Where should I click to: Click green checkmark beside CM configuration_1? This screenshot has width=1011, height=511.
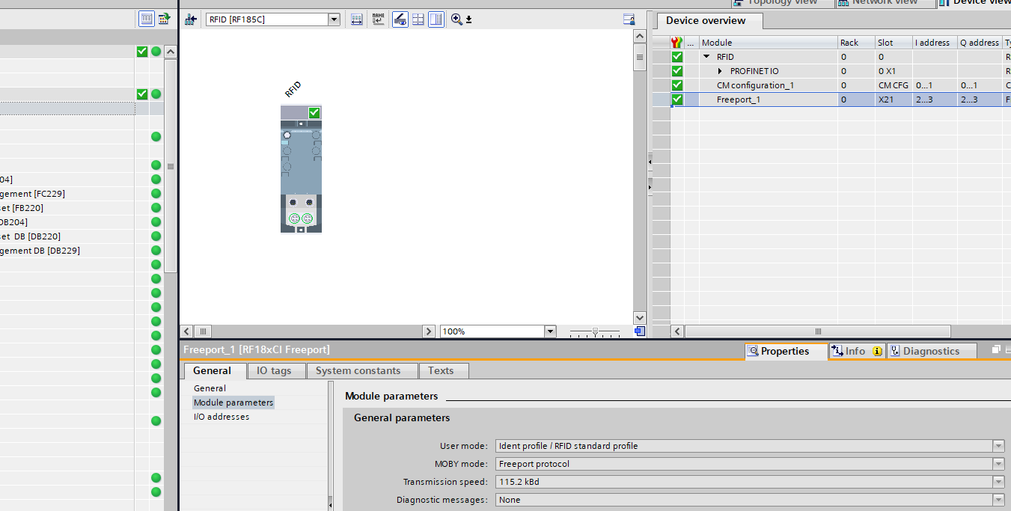[x=677, y=85]
